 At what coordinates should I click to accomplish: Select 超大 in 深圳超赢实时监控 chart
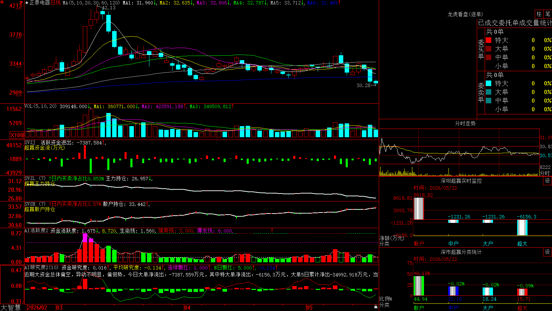(522, 244)
